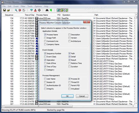Enable the Authentication ID checkbox
This screenshot has width=139, height=113.
click(x=45, y=85)
